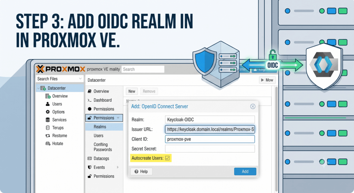The width and height of the screenshot is (354, 193).
Task: Click the circle icon beside first Permissions
Action: click(x=90, y=109)
